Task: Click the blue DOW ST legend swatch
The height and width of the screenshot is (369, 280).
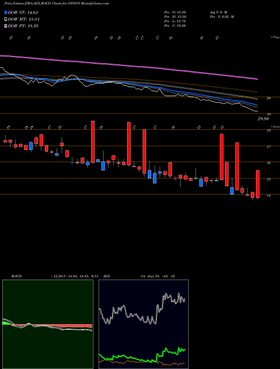Action: tap(6, 12)
